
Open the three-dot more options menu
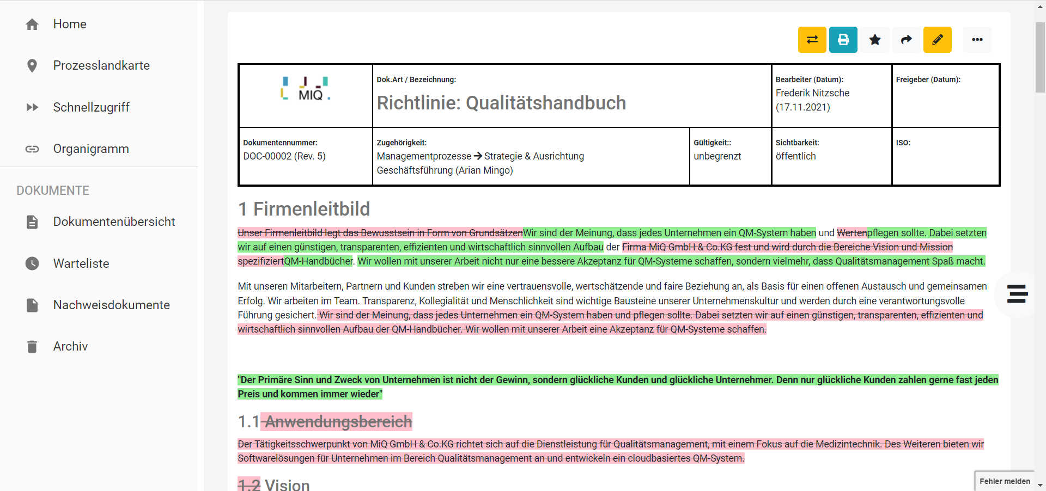tap(977, 39)
